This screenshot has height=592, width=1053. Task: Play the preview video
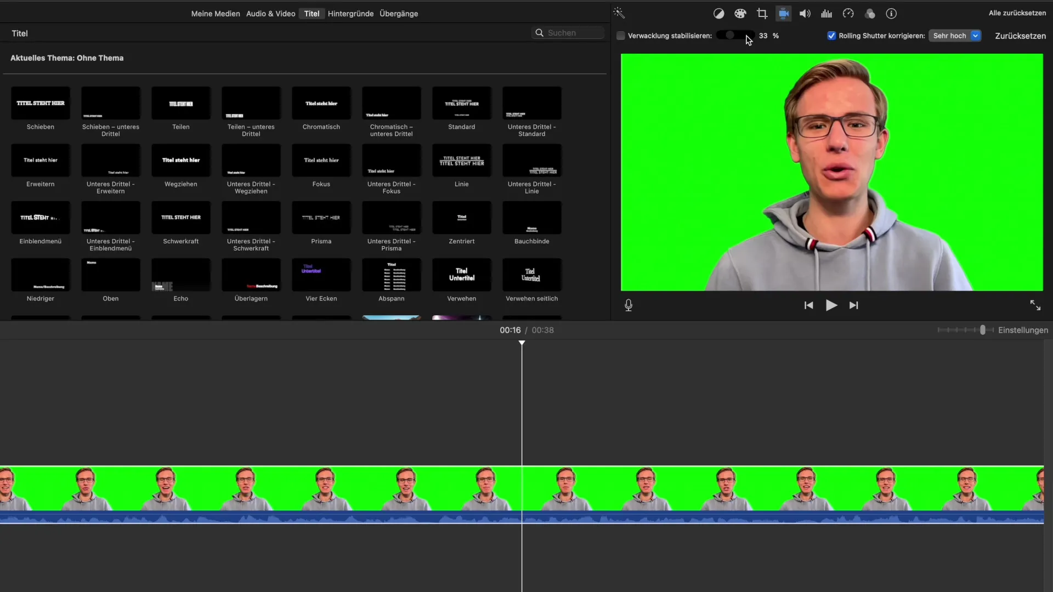click(x=831, y=305)
